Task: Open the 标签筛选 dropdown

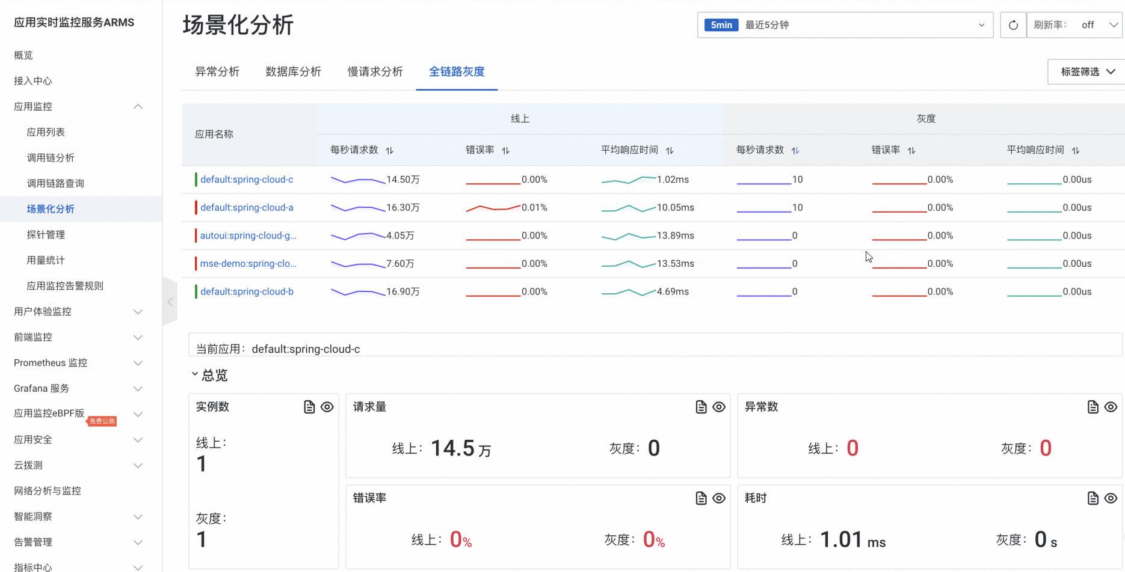Action: tap(1086, 71)
